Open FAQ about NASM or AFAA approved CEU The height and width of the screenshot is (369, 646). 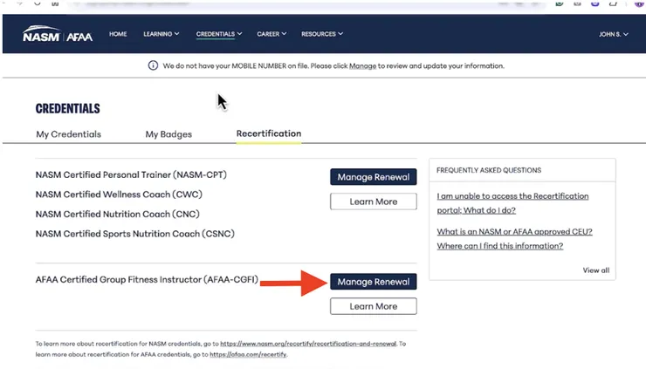pyautogui.click(x=514, y=238)
